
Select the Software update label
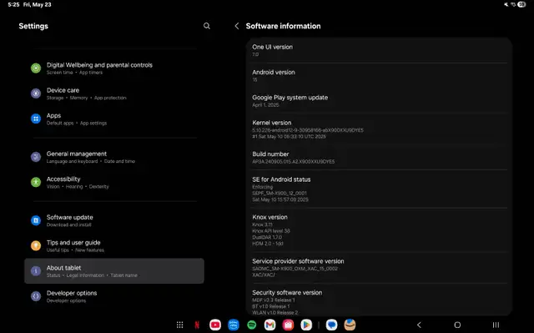tap(70, 217)
